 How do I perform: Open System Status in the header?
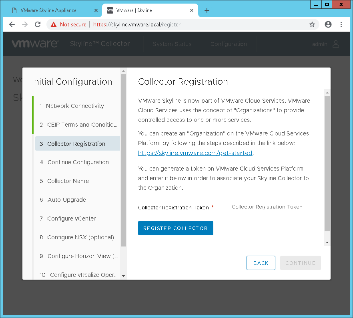coord(172,44)
